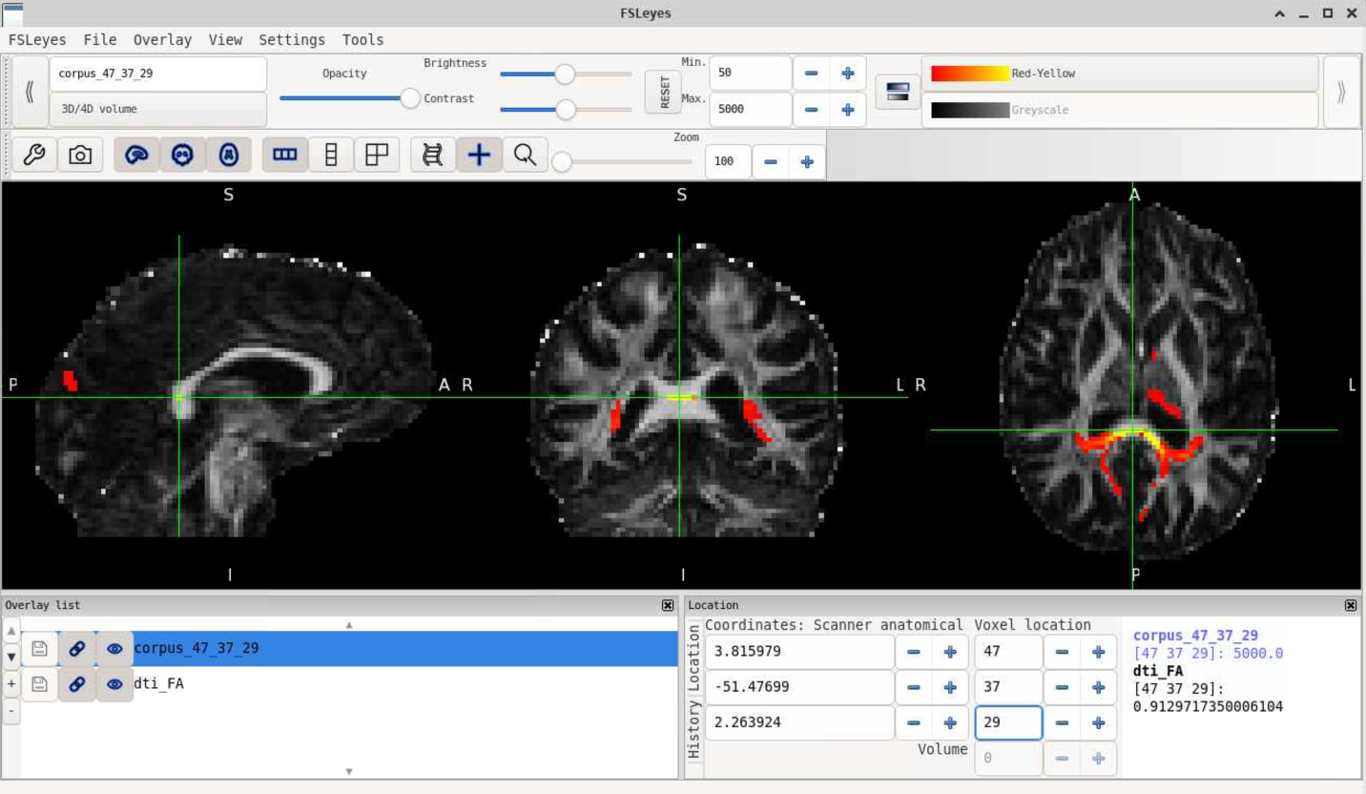Toggle link icon for dti_FA
Image resolution: width=1366 pixels, height=794 pixels.
pyautogui.click(x=77, y=684)
